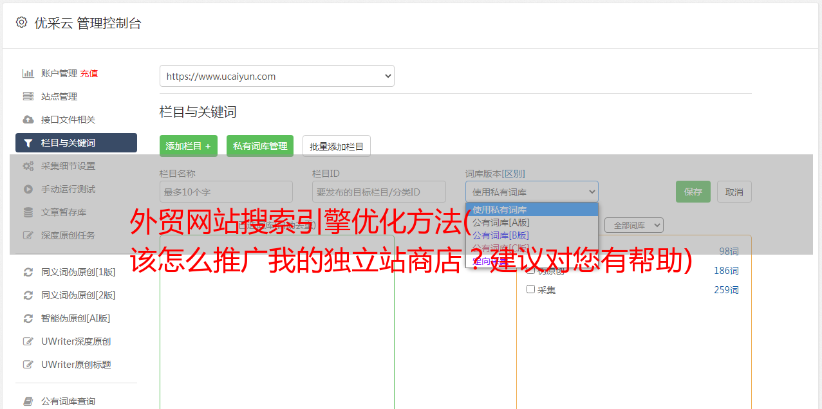Click the 栏目ID input field
The width and height of the screenshot is (822, 409).
[x=379, y=192]
